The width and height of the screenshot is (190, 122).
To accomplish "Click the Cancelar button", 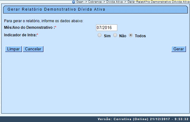I will point(33,49).
